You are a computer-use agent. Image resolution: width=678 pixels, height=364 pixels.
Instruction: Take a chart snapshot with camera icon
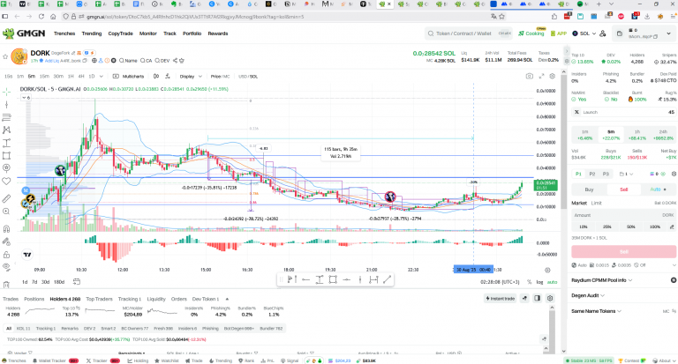click(x=530, y=76)
